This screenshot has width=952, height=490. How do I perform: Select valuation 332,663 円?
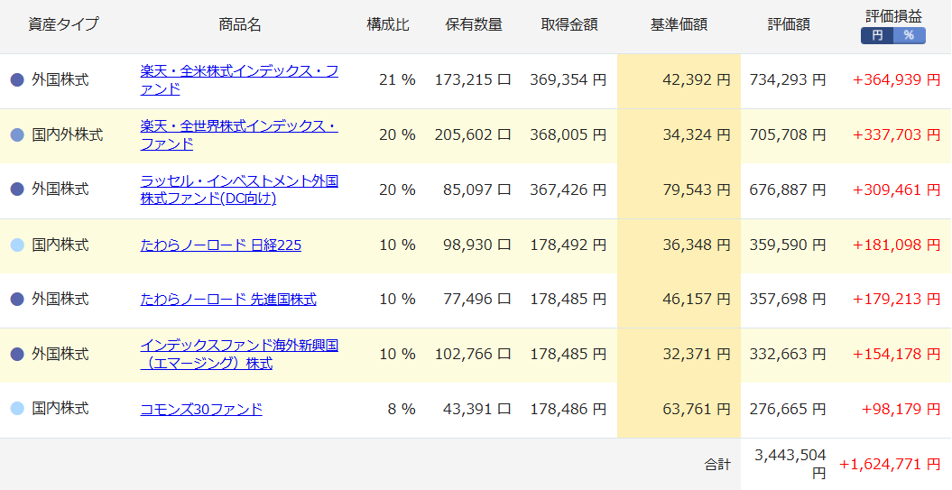(x=788, y=354)
